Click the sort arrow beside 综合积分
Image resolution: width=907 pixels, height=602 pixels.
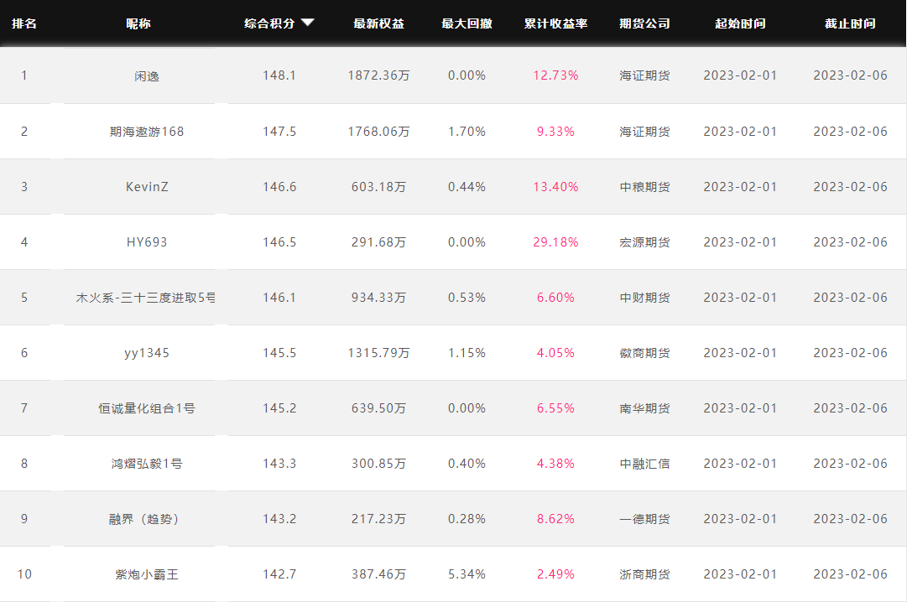(308, 23)
